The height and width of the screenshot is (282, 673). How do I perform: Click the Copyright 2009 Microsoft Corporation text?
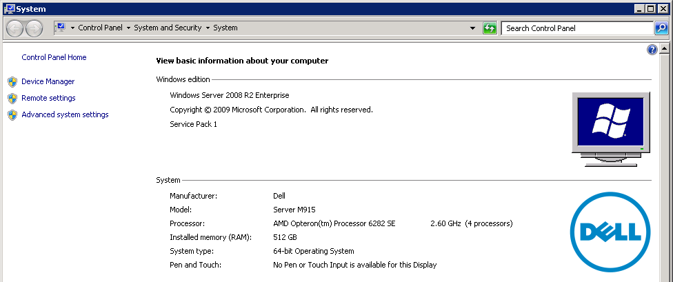point(271,110)
